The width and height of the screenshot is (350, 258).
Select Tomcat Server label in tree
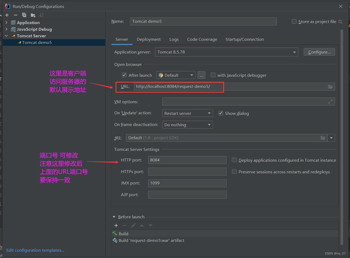[32, 36]
